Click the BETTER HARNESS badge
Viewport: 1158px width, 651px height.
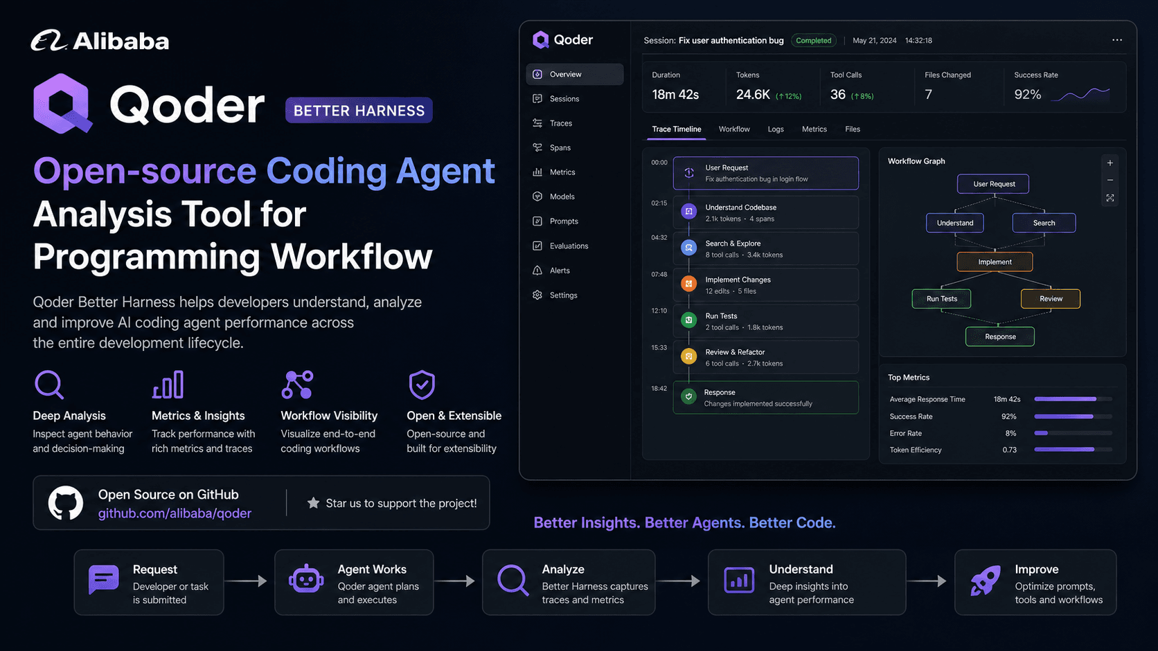coord(359,111)
